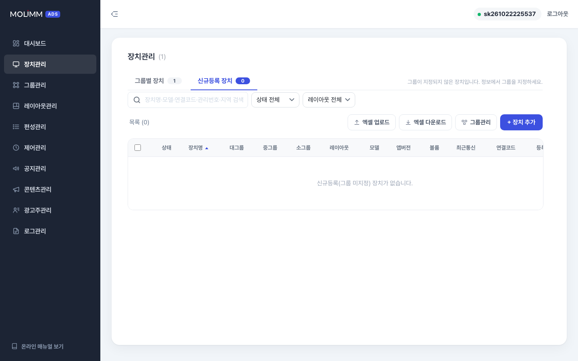The width and height of the screenshot is (578, 361).
Task: Open the 레이아웃 전체 layout filter dropdown
Action: (329, 100)
